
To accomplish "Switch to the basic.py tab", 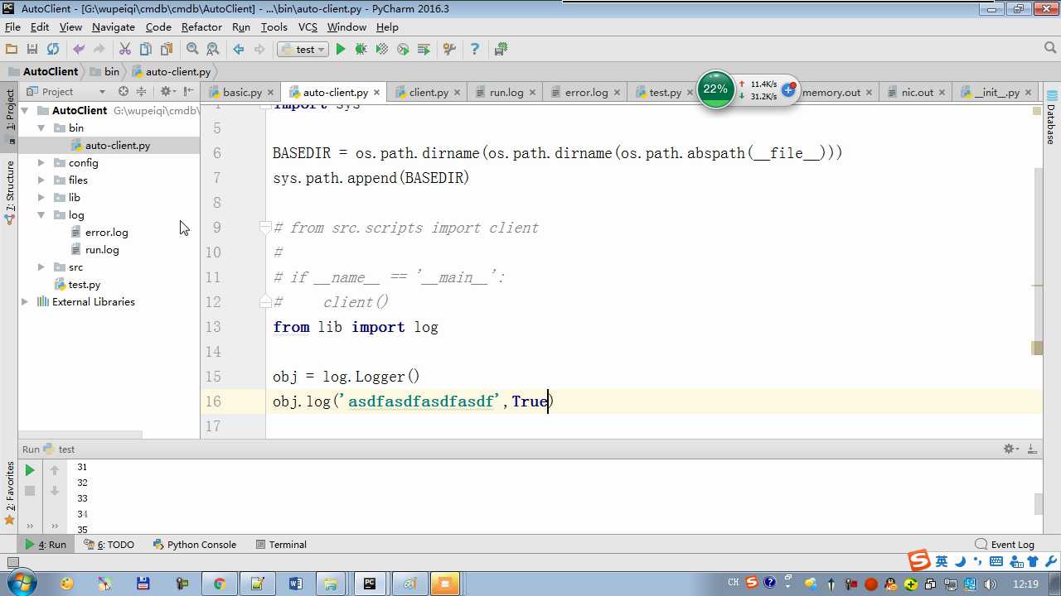I will pos(242,93).
